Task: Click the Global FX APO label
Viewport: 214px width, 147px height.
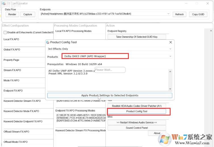Action: coord(12,50)
